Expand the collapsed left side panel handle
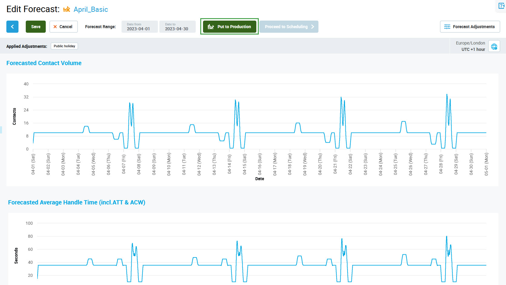The width and height of the screenshot is (506, 285). point(1,130)
